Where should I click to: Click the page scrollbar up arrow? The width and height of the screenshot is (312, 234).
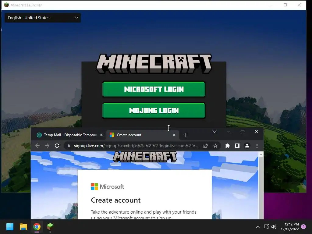tap(261, 154)
